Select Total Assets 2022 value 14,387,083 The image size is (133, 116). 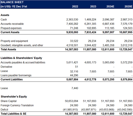coord(71,50)
